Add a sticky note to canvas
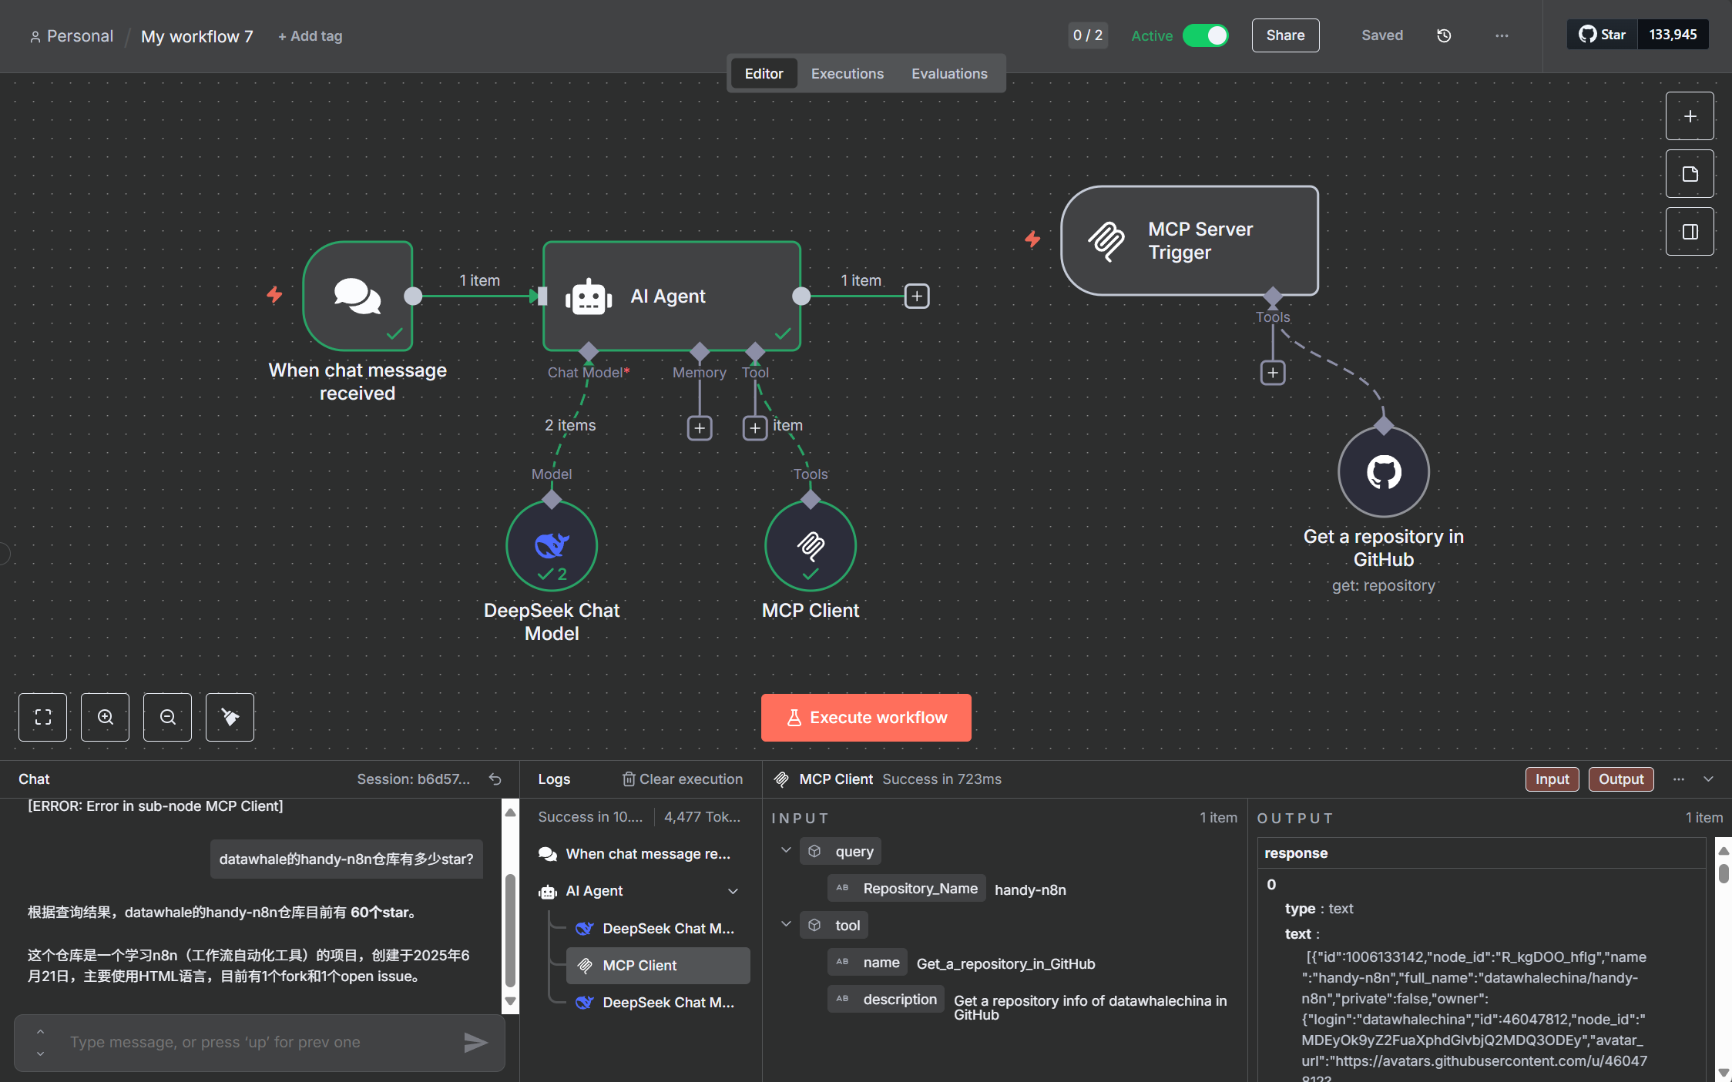Viewport: 1732px width, 1082px height. pyautogui.click(x=1690, y=174)
